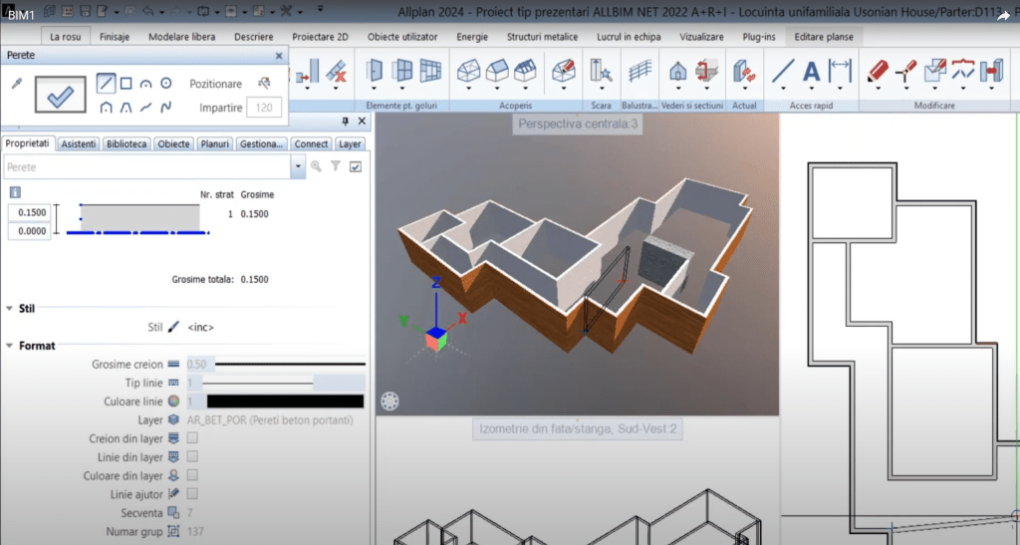Collapse the Stil section
The width and height of the screenshot is (1020, 545).
[10, 309]
